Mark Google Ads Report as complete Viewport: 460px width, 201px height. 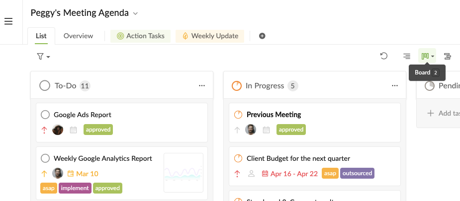click(x=45, y=115)
